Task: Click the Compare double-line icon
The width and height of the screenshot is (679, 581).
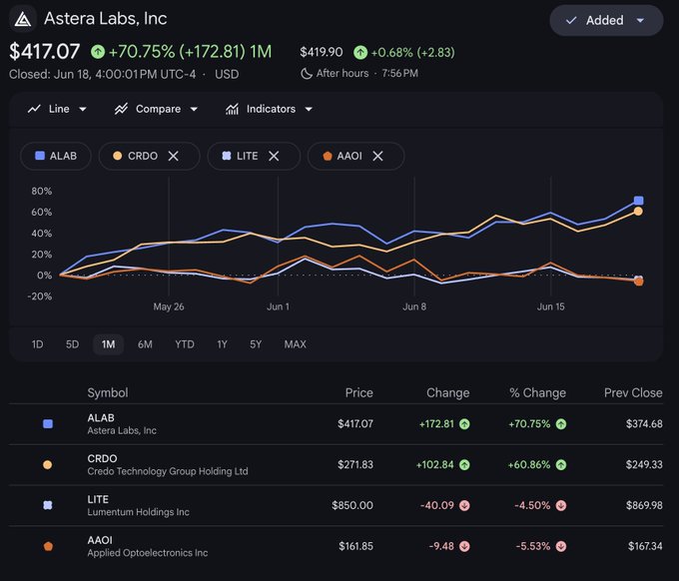Action: click(121, 109)
